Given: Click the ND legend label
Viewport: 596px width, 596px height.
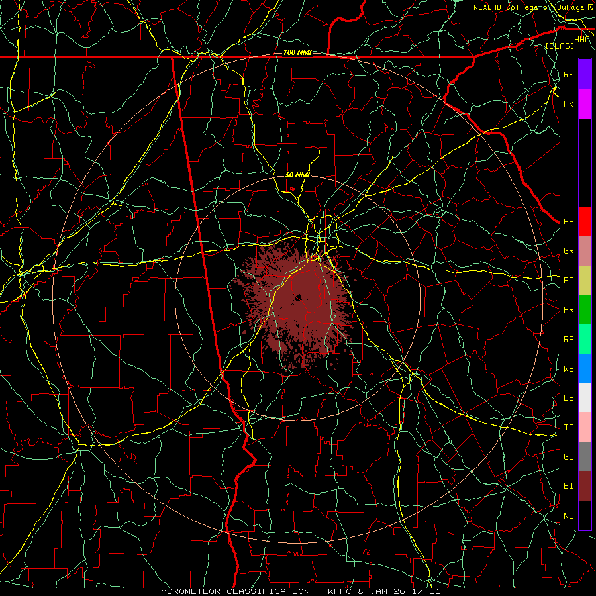Looking at the screenshot, I should (568, 516).
